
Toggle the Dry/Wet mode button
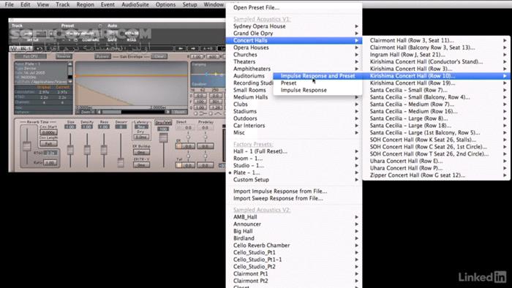pyautogui.click(x=163, y=122)
